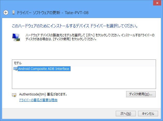The image size is (163, 121).
Task: Click the Authenticode certificate icon
Action: point(14,95)
